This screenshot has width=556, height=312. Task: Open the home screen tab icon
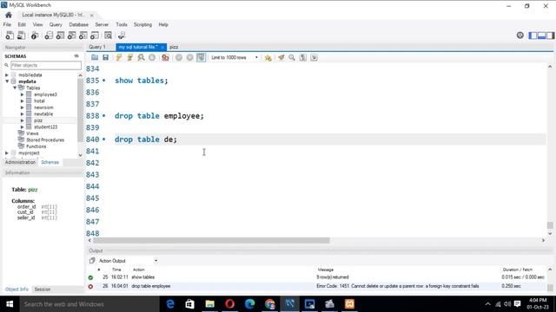tap(9, 15)
